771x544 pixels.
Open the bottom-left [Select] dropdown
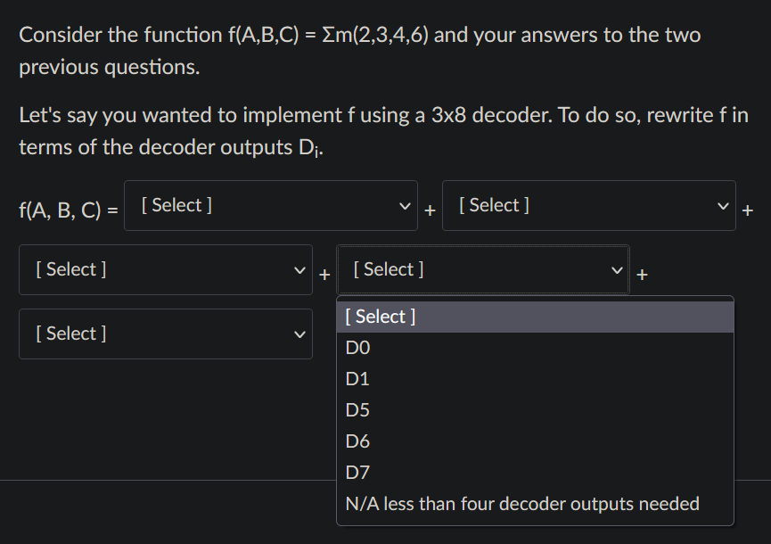point(165,334)
